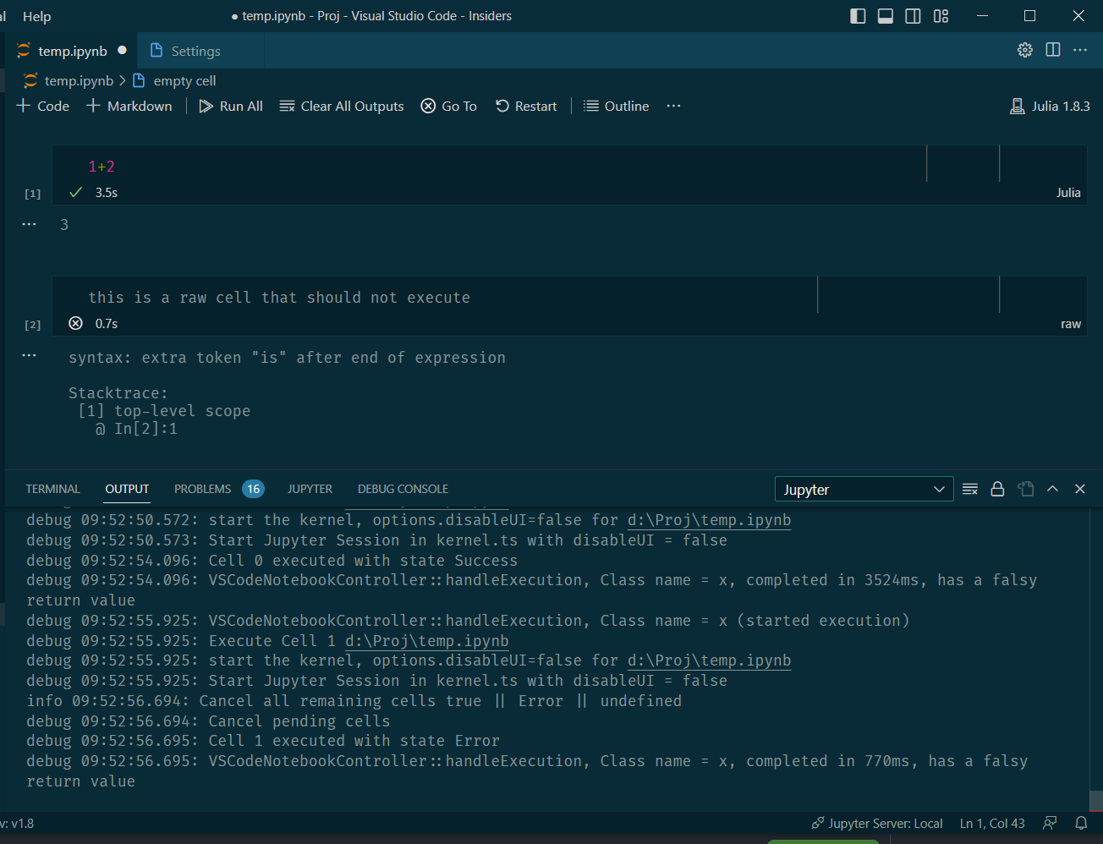This screenshot has height=844, width=1103.
Task: Split the editor to the right
Action: [1053, 50]
